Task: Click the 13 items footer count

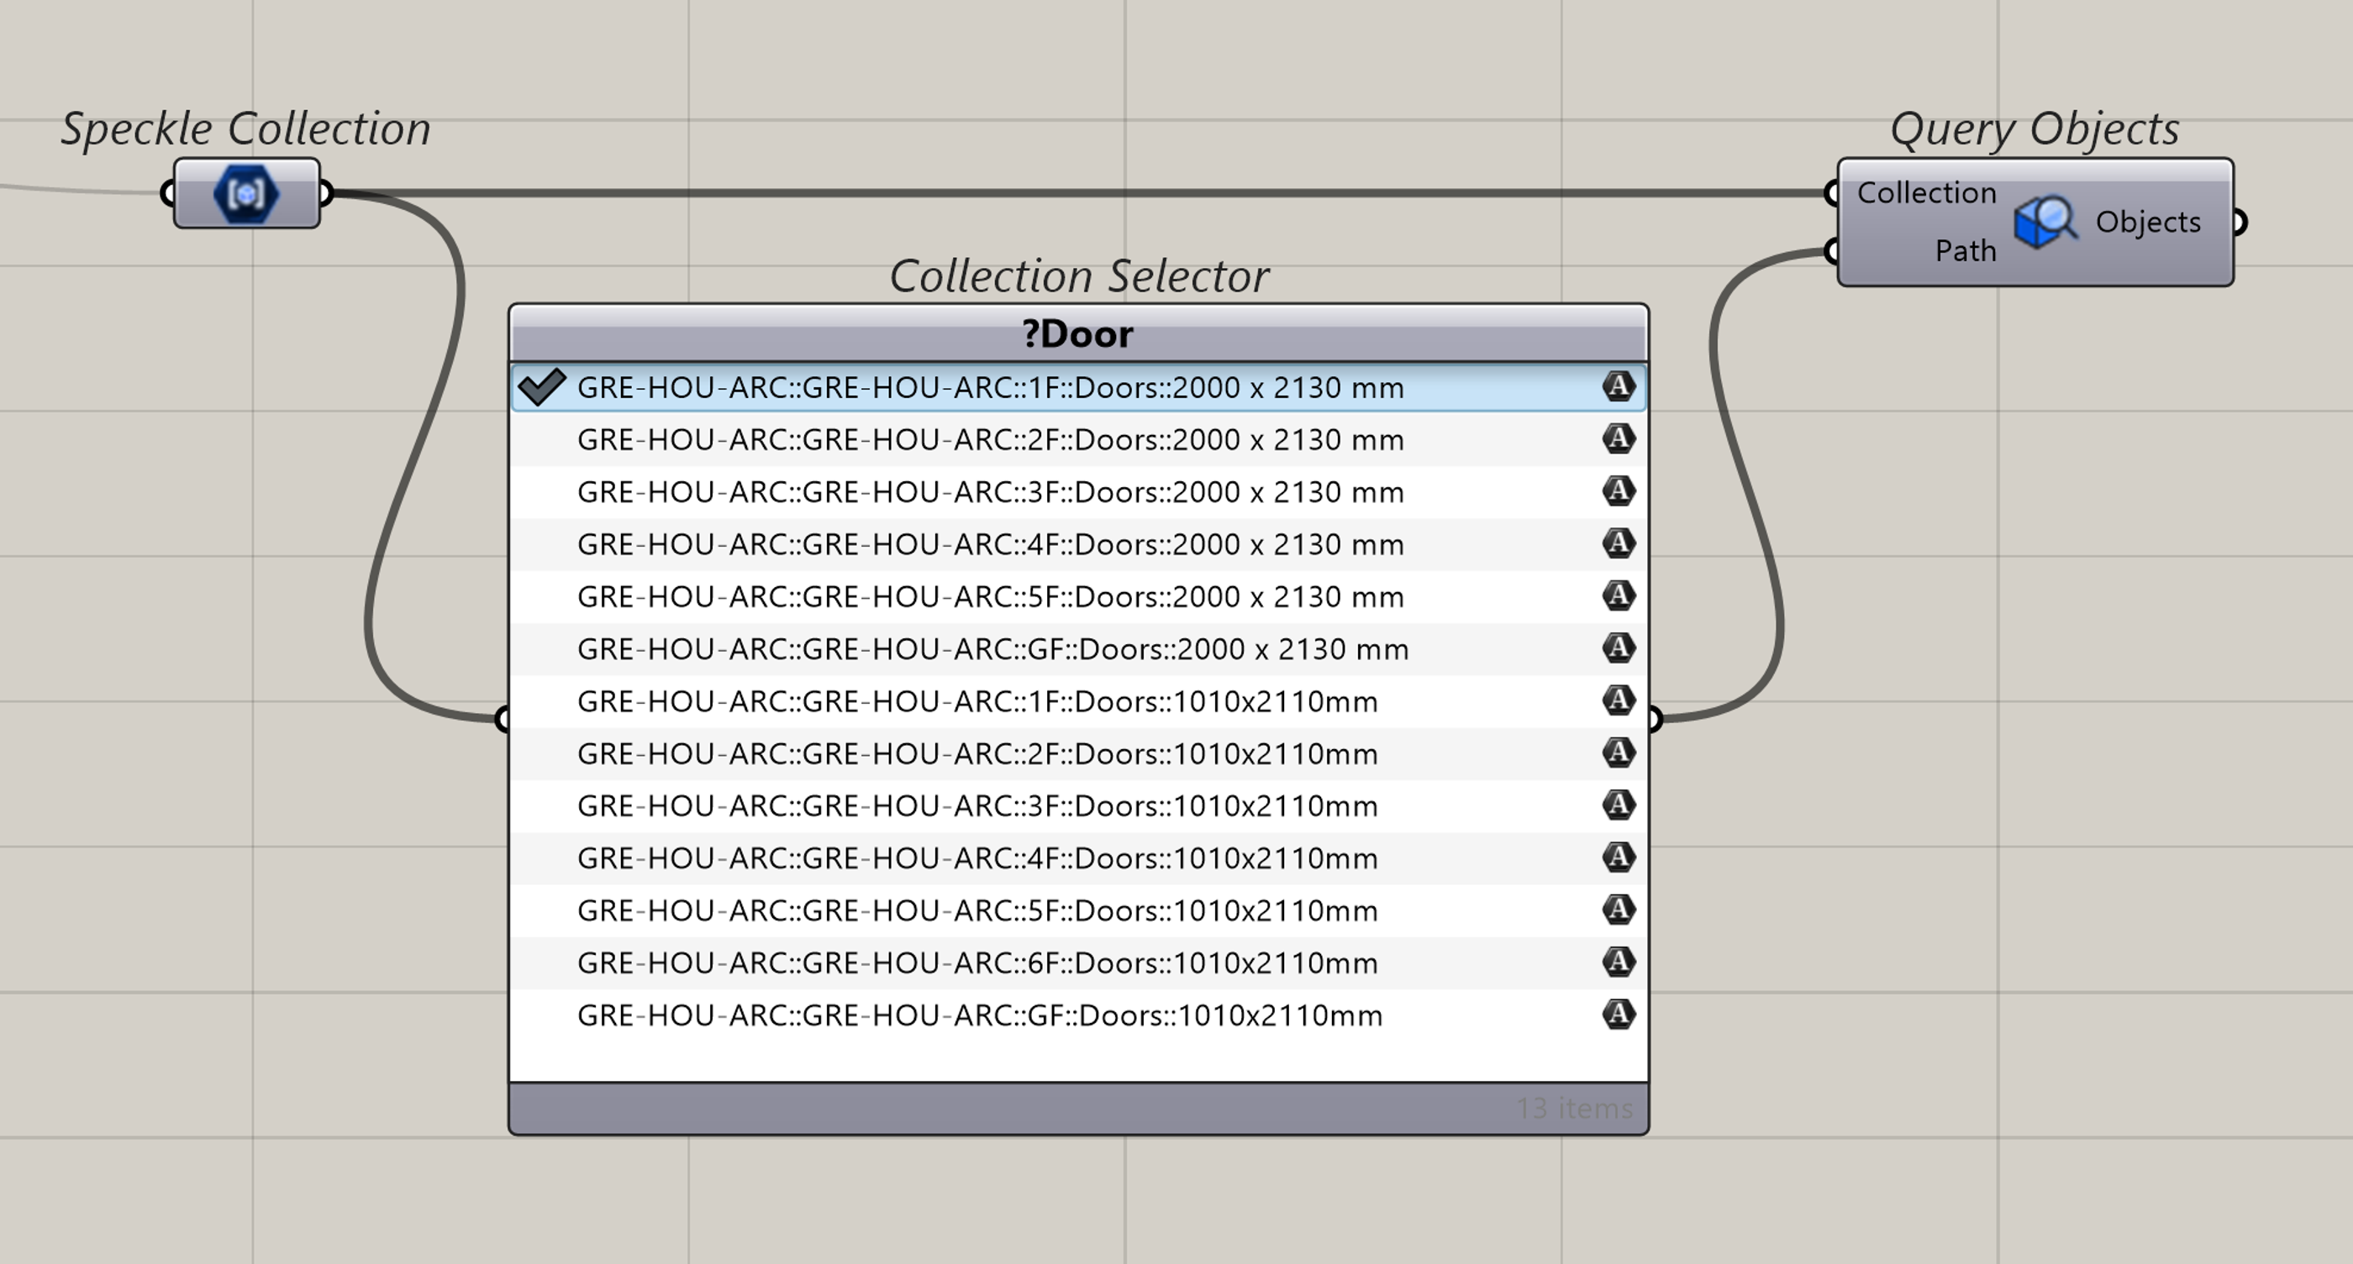Action: 1574,1108
